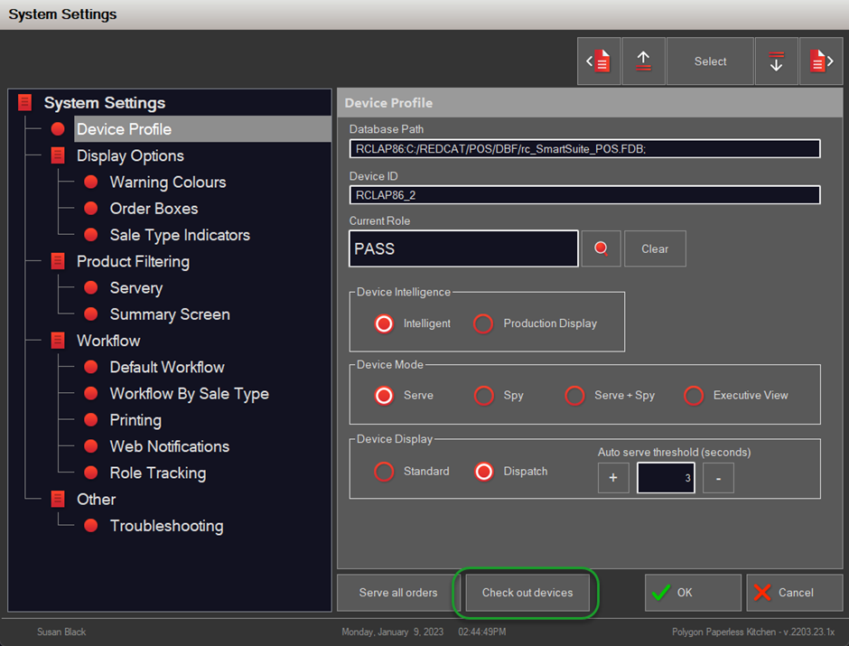Open Role Tracking settings
The height and width of the screenshot is (646, 849).
pos(157,473)
